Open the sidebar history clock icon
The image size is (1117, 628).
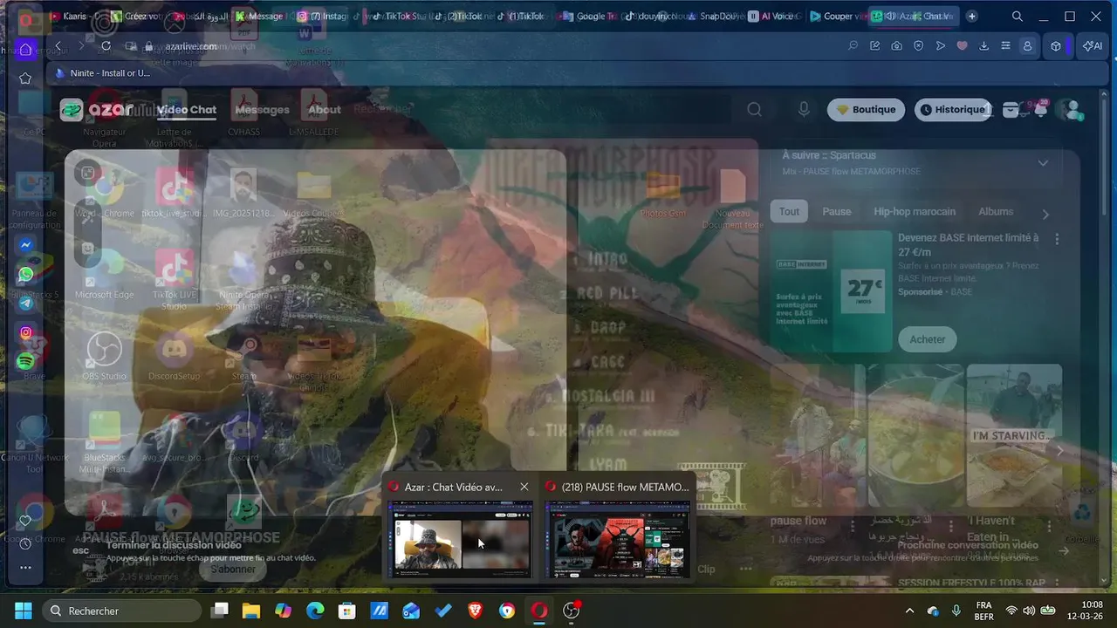point(25,544)
